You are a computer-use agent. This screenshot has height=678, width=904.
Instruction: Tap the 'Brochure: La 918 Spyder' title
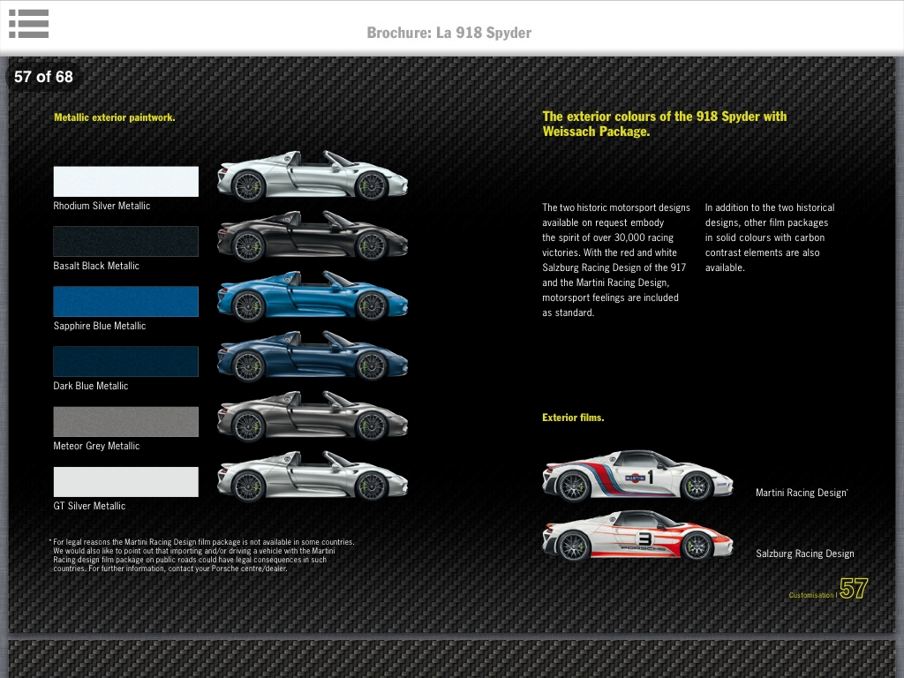pos(449,33)
